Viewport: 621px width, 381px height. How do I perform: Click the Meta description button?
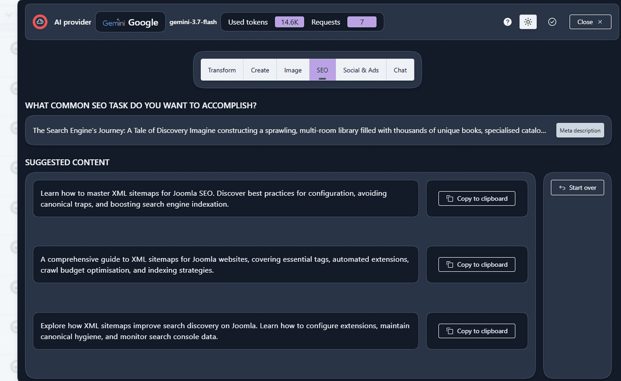580,130
